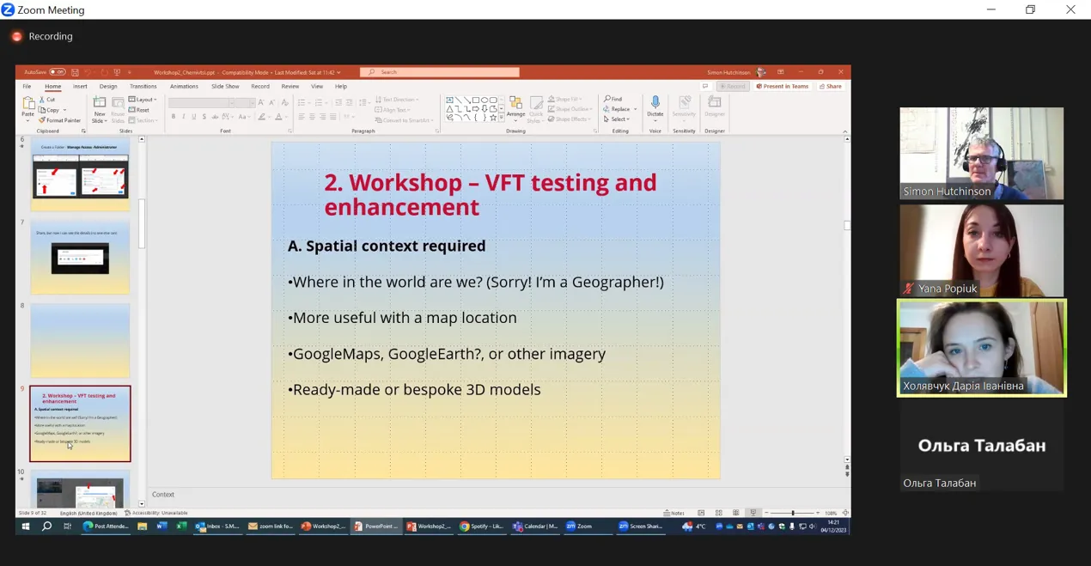This screenshot has height=566, width=1091.
Task: Expand the Layout dropdown
Action: click(143, 100)
